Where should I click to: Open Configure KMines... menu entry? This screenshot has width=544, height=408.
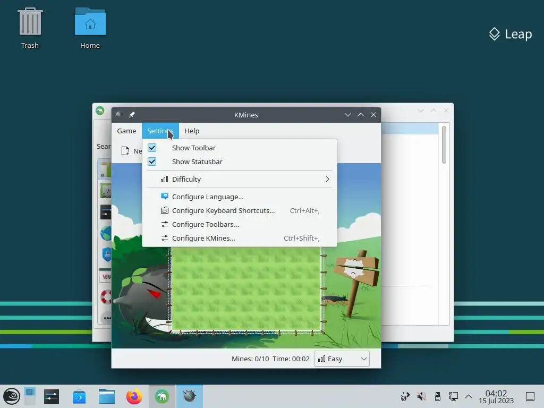tap(240, 239)
